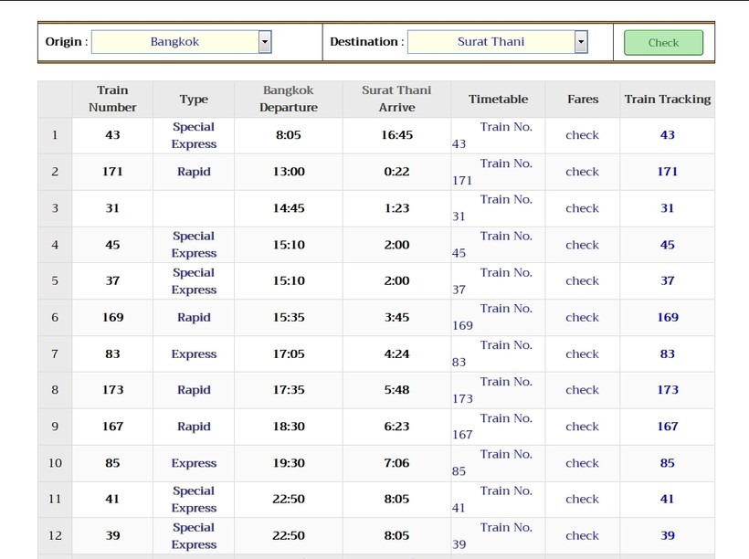Open timetable link for Train No. 85

(505, 455)
